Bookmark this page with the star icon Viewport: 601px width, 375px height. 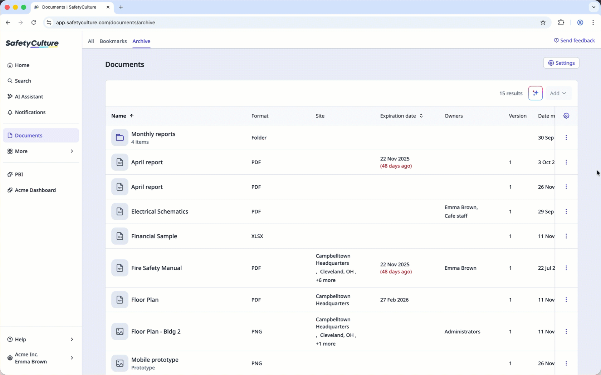[543, 22]
